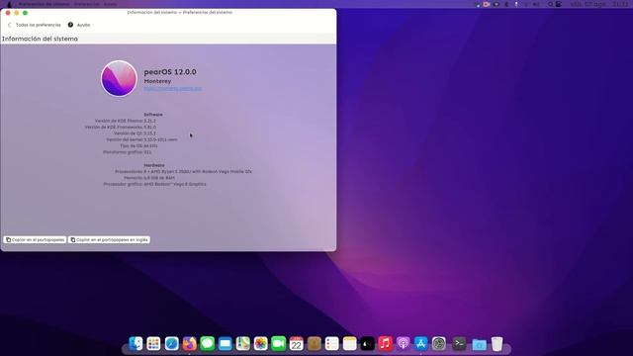Open the Photos app in dock
Screen dimensions: 633x356
(260, 343)
